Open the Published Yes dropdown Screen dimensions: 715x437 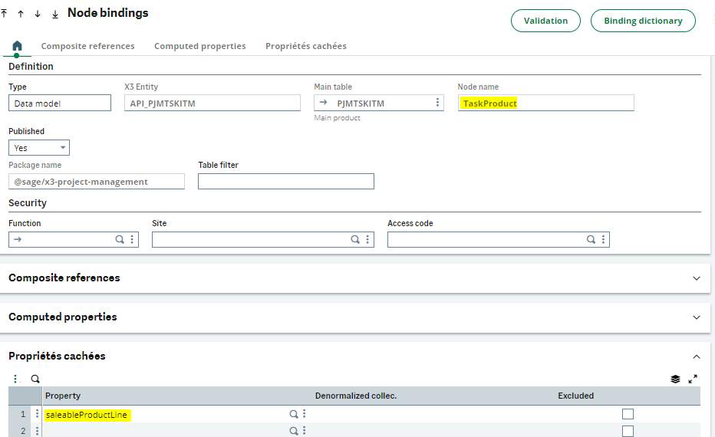(x=39, y=148)
